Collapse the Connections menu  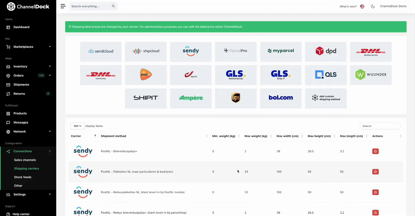tap(28, 151)
